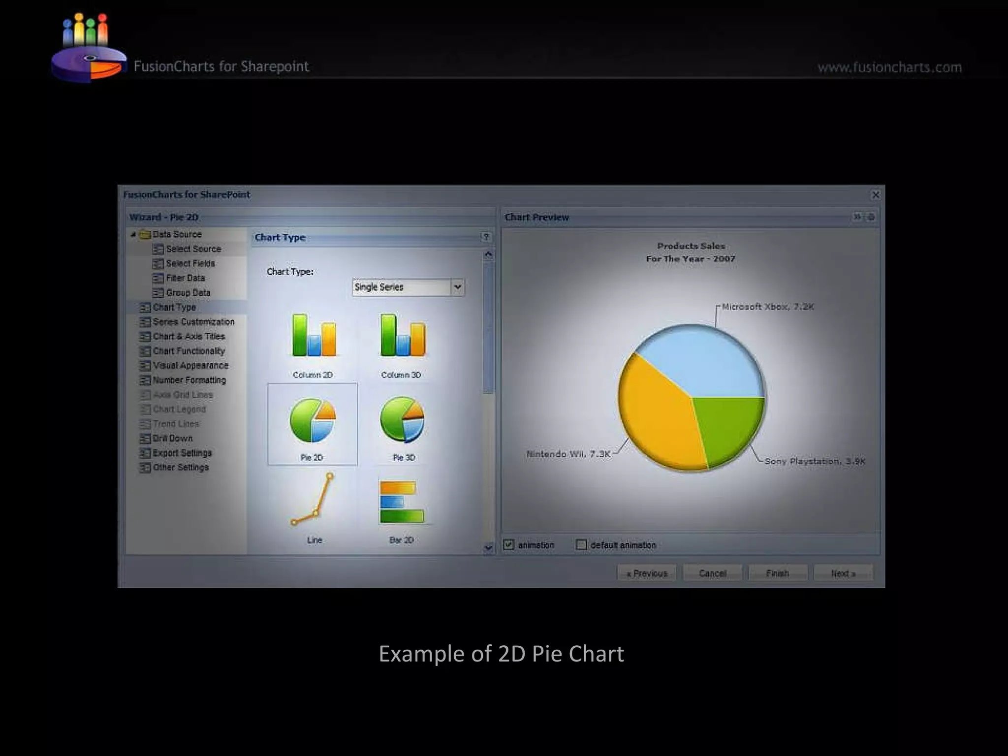Open Number Formatting step

pos(183,380)
